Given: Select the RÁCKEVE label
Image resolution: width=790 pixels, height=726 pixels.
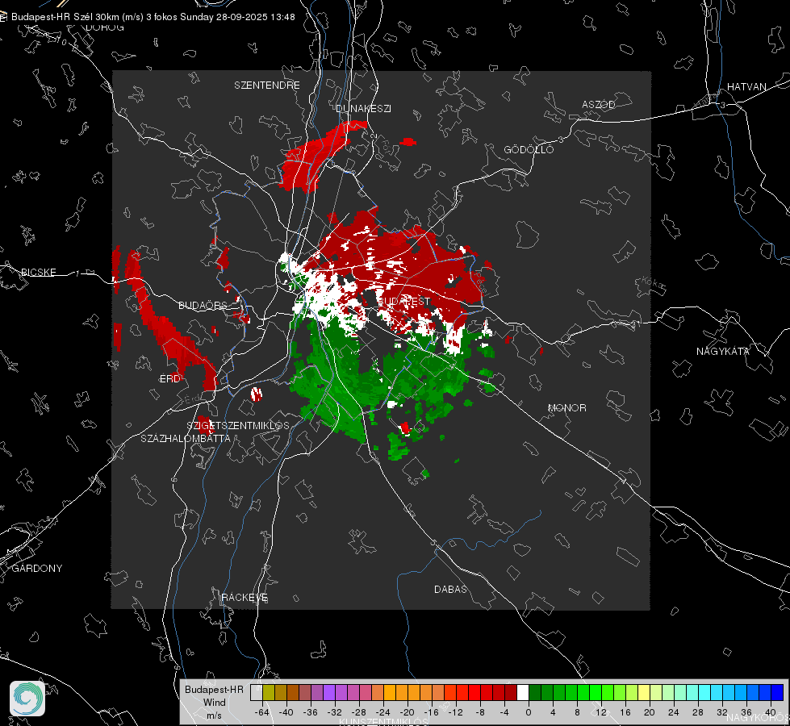Looking at the screenshot, I should click(245, 597).
